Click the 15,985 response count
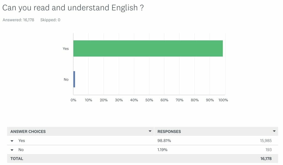The image size is (283, 165). tap(266, 141)
